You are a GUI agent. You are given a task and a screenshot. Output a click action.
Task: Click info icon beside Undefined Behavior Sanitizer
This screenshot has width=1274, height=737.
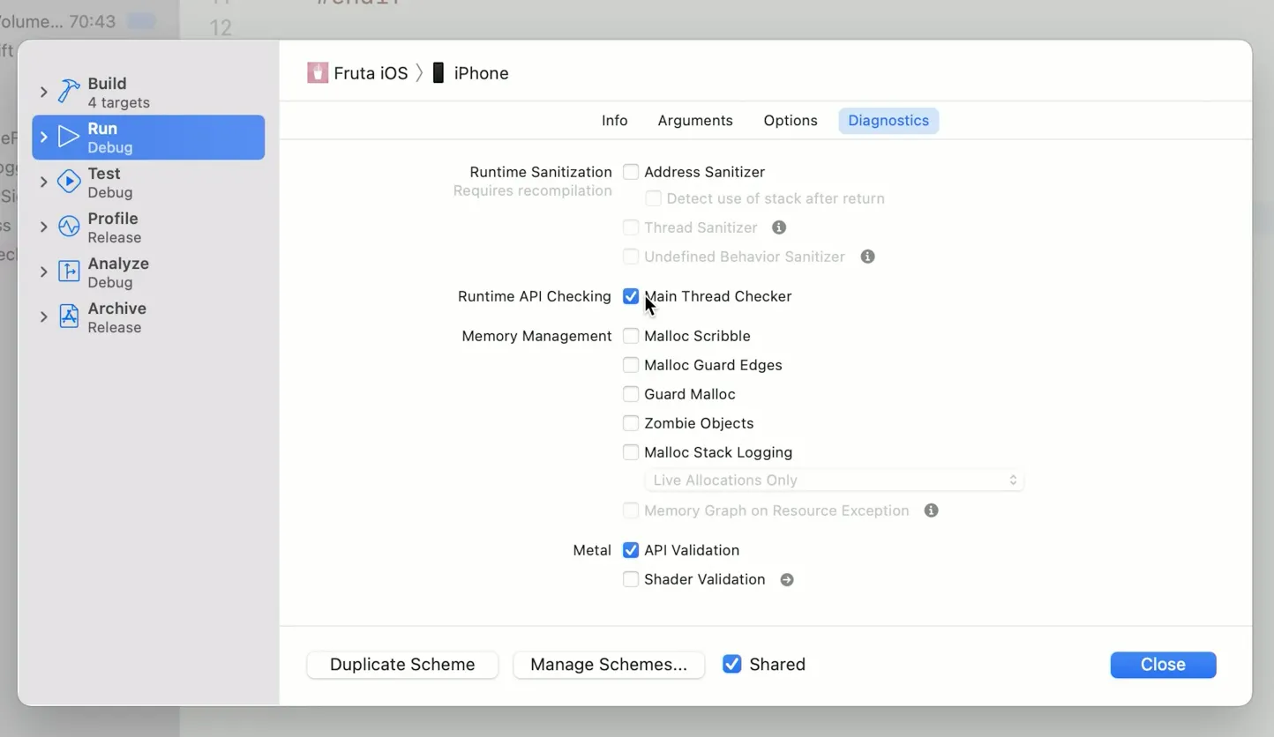point(867,257)
